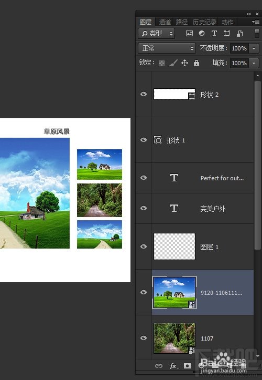The height and width of the screenshot is (380, 262).
Task: Switch to the 动作 tab
Action: point(227,22)
